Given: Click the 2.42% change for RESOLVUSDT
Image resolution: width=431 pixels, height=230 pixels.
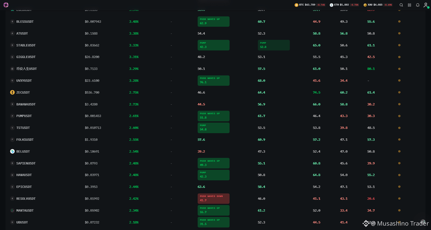Looking at the screenshot, I should pos(134,199).
